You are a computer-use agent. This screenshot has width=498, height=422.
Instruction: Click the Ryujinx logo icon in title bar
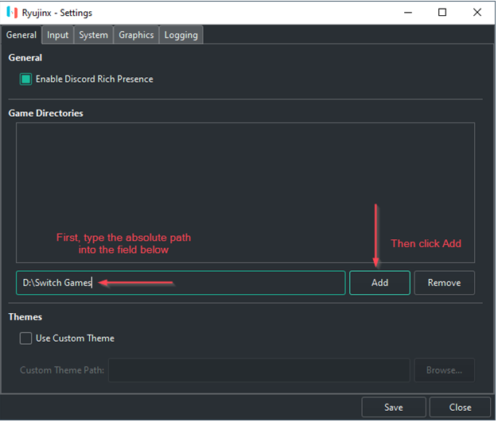(12, 13)
